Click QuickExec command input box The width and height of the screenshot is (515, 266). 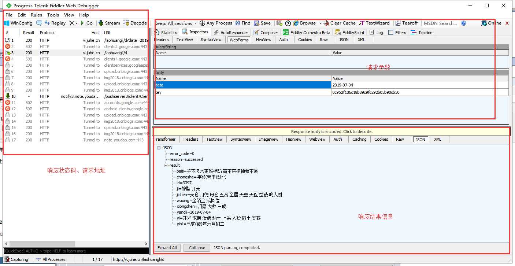[x=76, y=251]
